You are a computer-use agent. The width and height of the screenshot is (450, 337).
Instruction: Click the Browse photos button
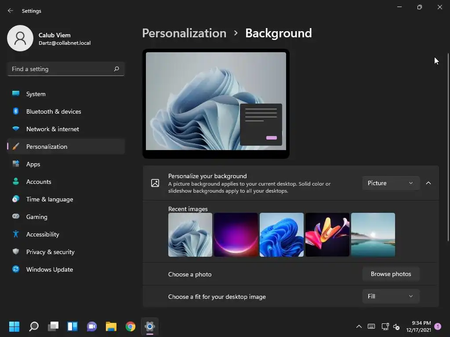point(391,274)
